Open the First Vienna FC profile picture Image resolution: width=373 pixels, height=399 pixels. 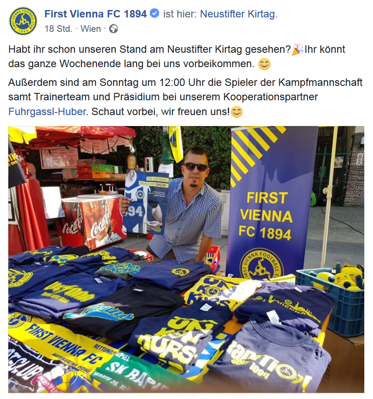click(x=23, y=21)
